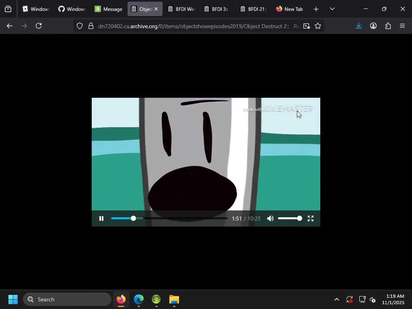
Task: Minimize the Firefox window
Action: click(365, 9)
